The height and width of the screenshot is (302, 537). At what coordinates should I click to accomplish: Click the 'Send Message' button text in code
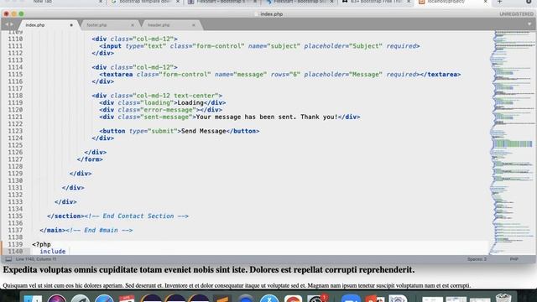pos(203,131)
